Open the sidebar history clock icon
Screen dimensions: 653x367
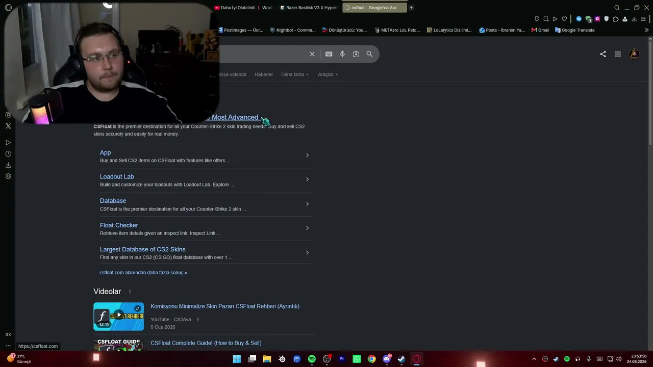[x=8, y=154]
